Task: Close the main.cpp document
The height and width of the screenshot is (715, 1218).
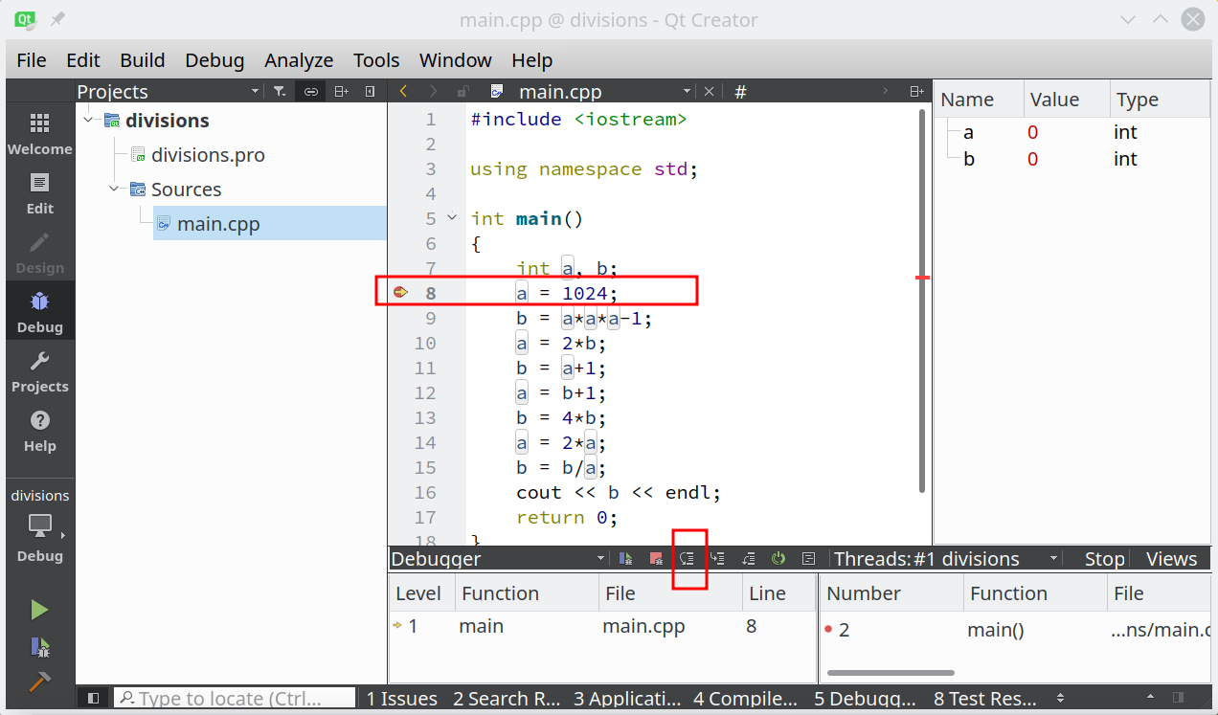Action: (x=709, y=91)
